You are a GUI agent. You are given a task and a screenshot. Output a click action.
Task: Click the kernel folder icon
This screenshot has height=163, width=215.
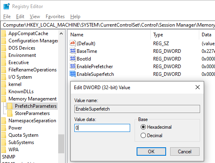coord(4,84)
